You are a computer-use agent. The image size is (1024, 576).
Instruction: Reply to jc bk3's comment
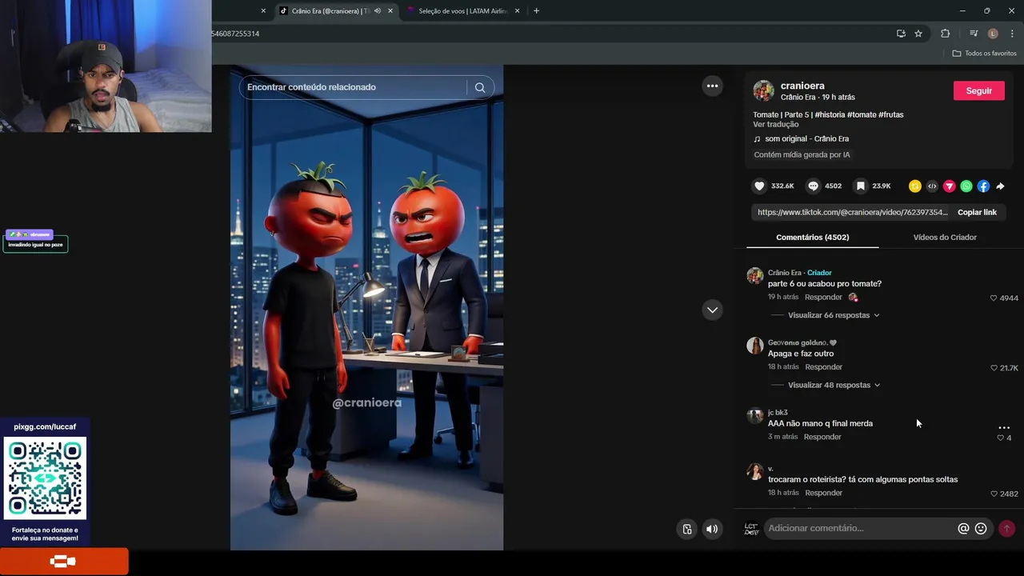(x=822, y=437)
